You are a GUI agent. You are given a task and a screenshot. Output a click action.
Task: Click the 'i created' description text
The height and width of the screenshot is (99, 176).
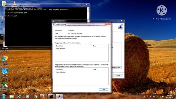pyautogui.click(x=71, y=30)
